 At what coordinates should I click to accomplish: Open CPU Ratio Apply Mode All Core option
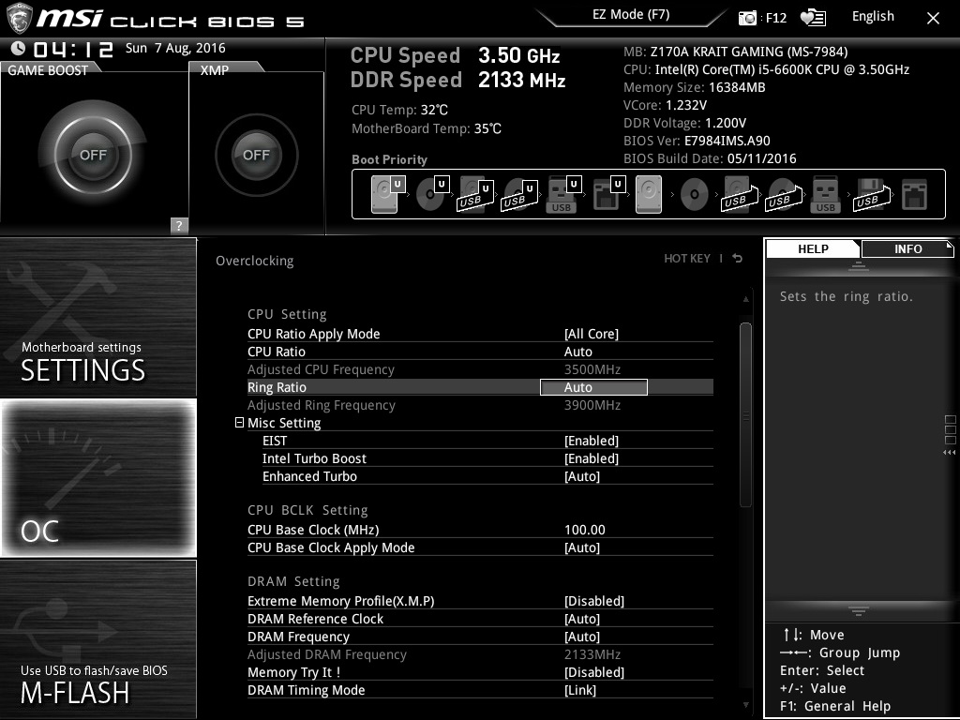pos(592,334)
